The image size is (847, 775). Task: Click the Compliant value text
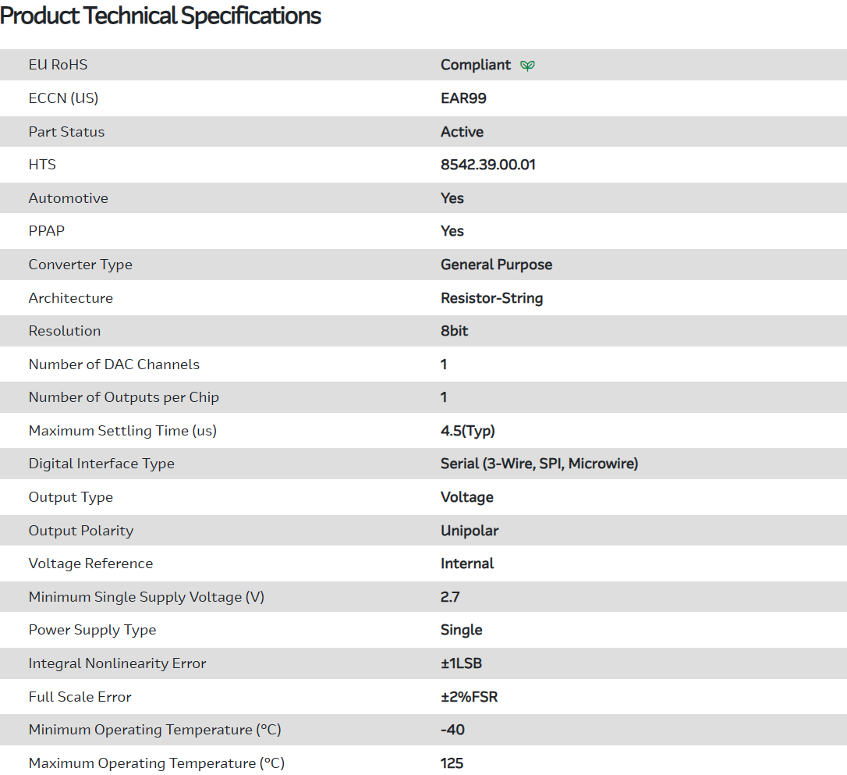[x=476, y=65]
